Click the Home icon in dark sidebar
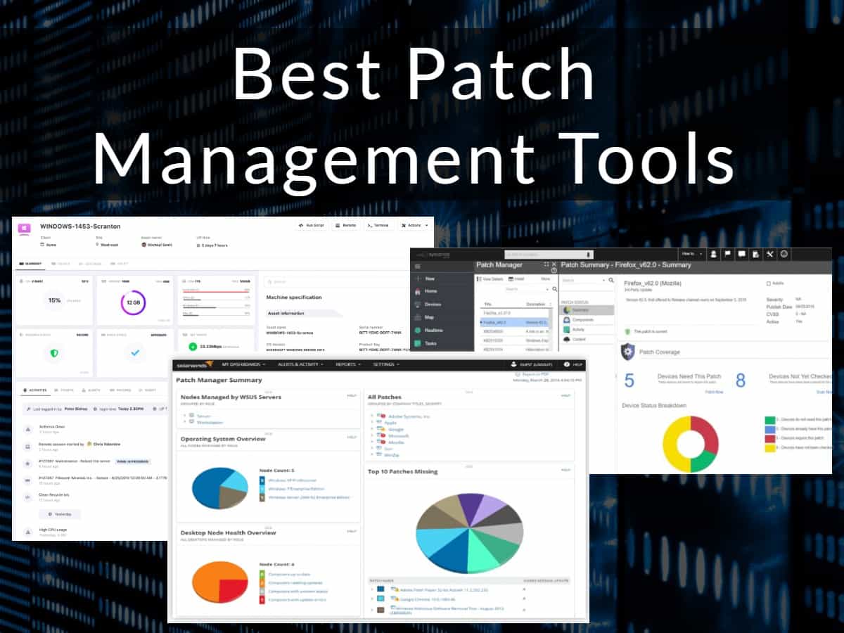 tap(418, 290)
